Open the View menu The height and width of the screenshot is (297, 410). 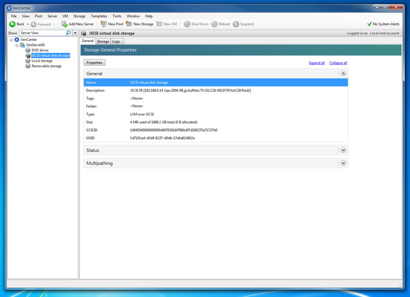26,16
